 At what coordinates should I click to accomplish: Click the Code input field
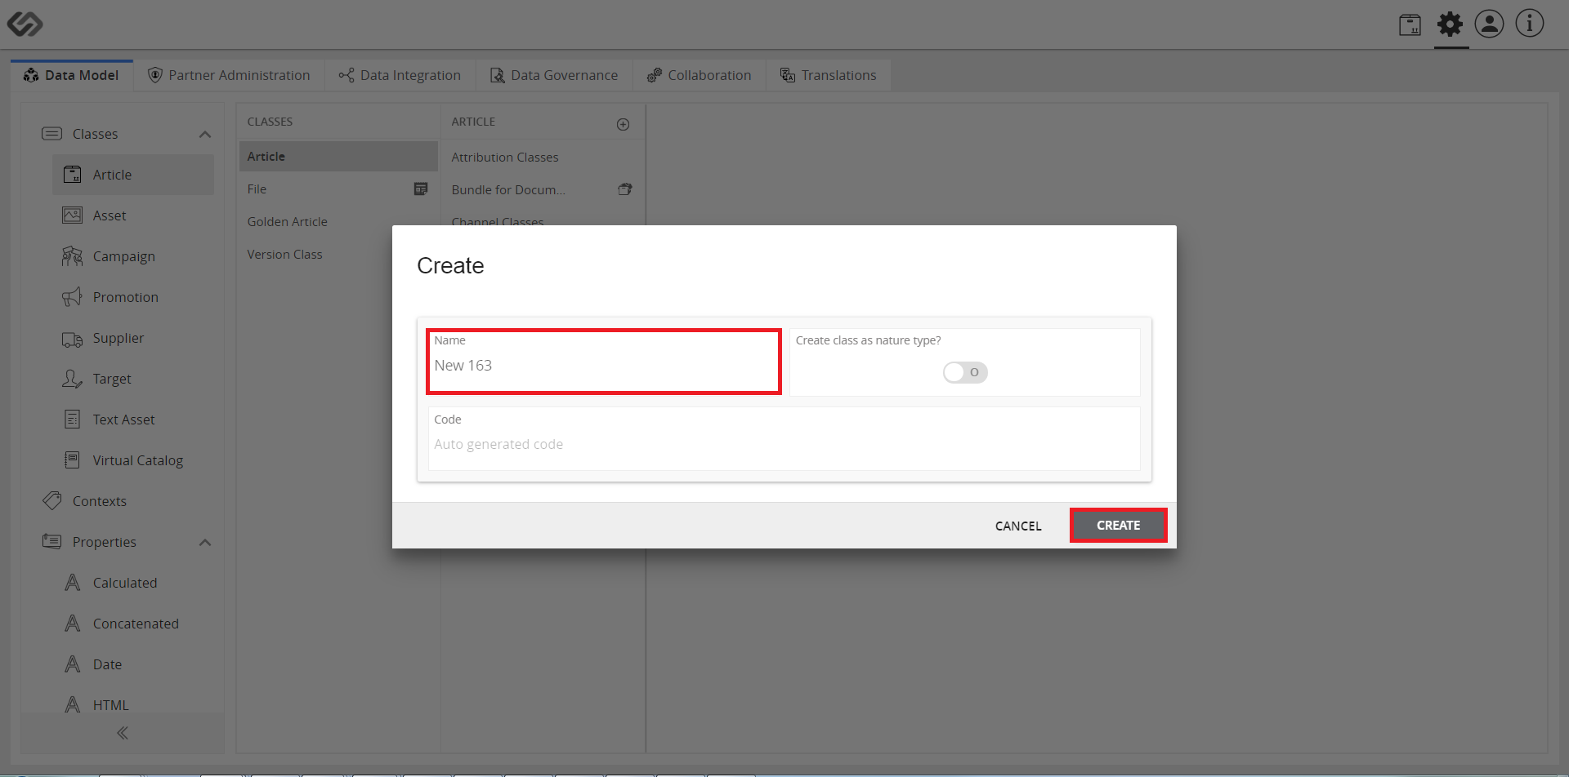pos(784,438)
